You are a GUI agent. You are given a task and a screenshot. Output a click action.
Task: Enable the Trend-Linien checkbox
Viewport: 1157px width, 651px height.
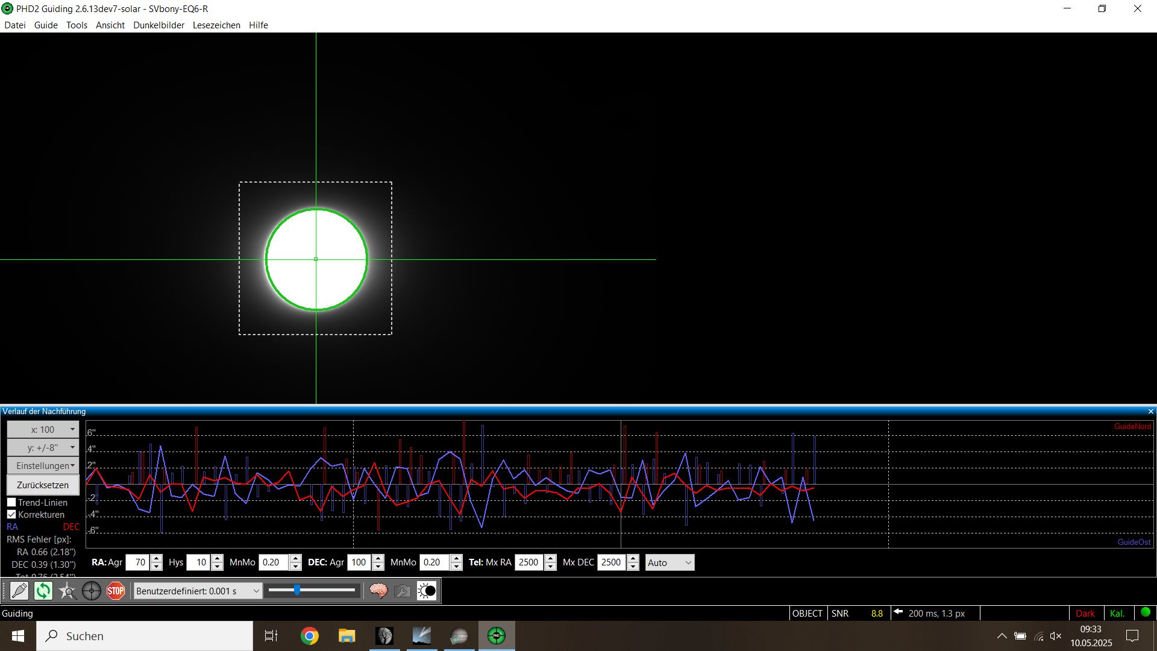click(11, 502)
